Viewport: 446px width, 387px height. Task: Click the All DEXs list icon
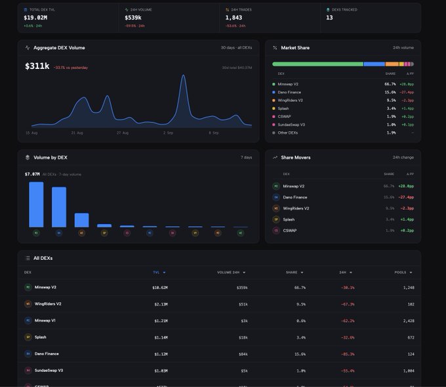click(x=28, y=258)
